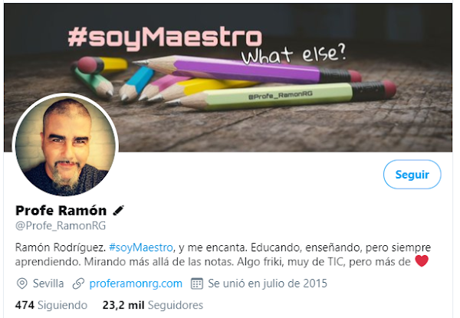Click the location pin icon beside Sevilla
Viewport: 460px width, 318px height.
click(x=22, y=284)
